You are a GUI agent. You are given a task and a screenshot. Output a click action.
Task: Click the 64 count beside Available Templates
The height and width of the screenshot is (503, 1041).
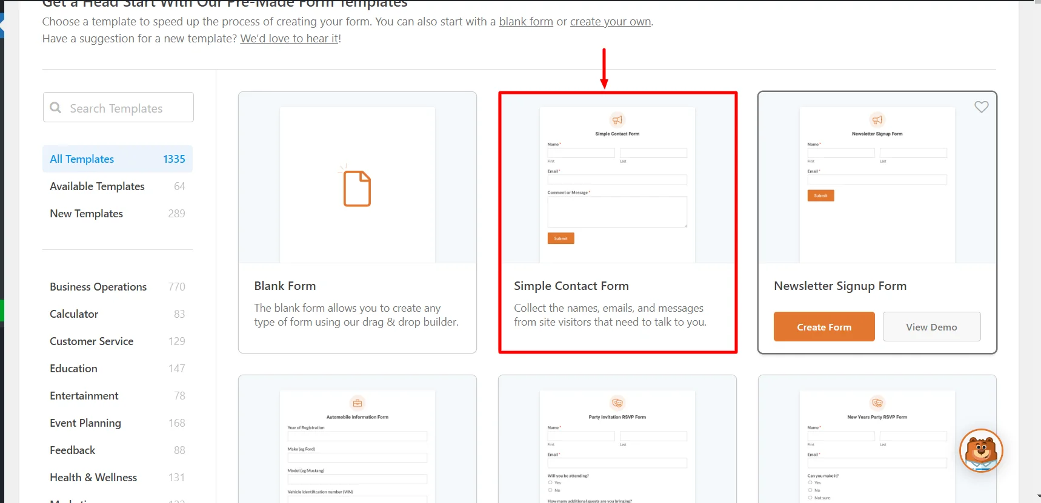(x=179, y=186)
